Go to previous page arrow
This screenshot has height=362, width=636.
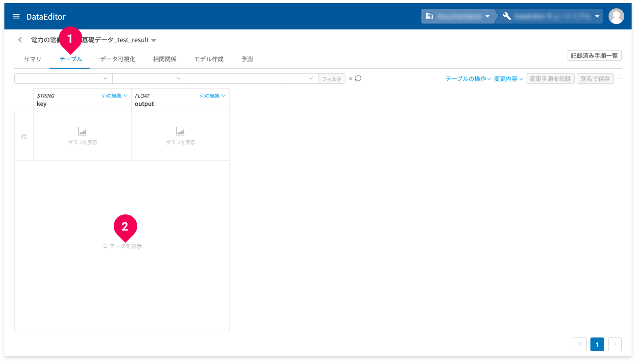tap(580, 344)
